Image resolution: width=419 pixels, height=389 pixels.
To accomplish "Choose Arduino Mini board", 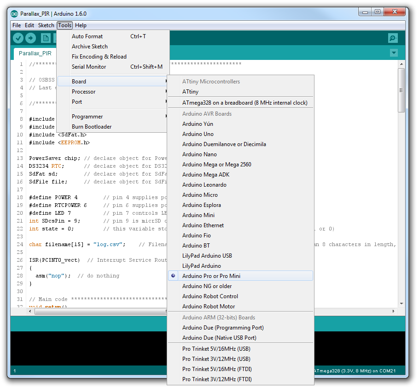I will coord(240,215).
